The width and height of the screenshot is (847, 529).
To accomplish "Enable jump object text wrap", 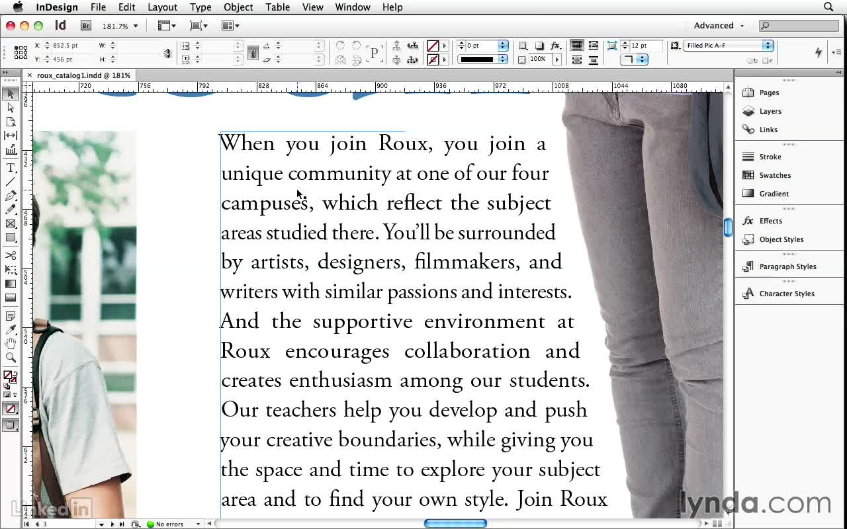I will 594,60.
